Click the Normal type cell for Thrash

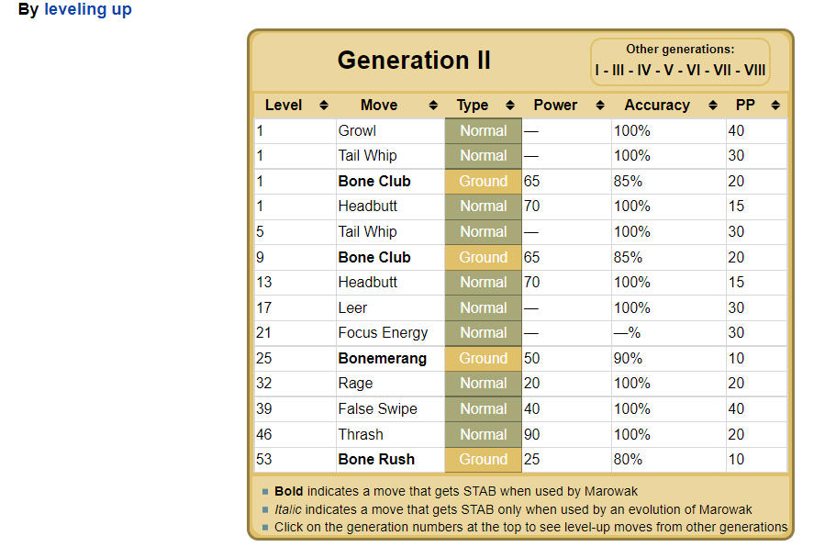tap(483, 434)
